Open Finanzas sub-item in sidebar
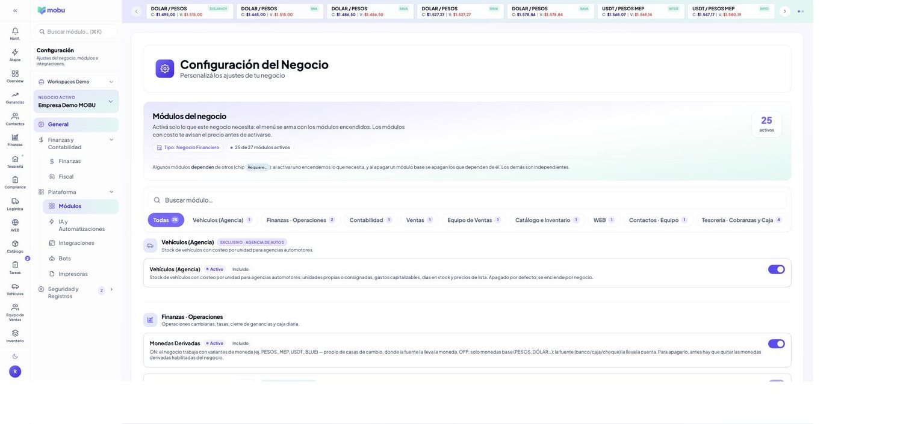The width and height of the screenshot is (903, 424). 81,161
